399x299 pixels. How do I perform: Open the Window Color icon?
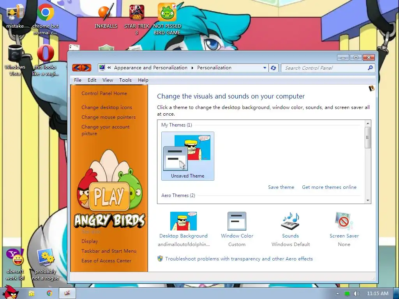[237, 221]
